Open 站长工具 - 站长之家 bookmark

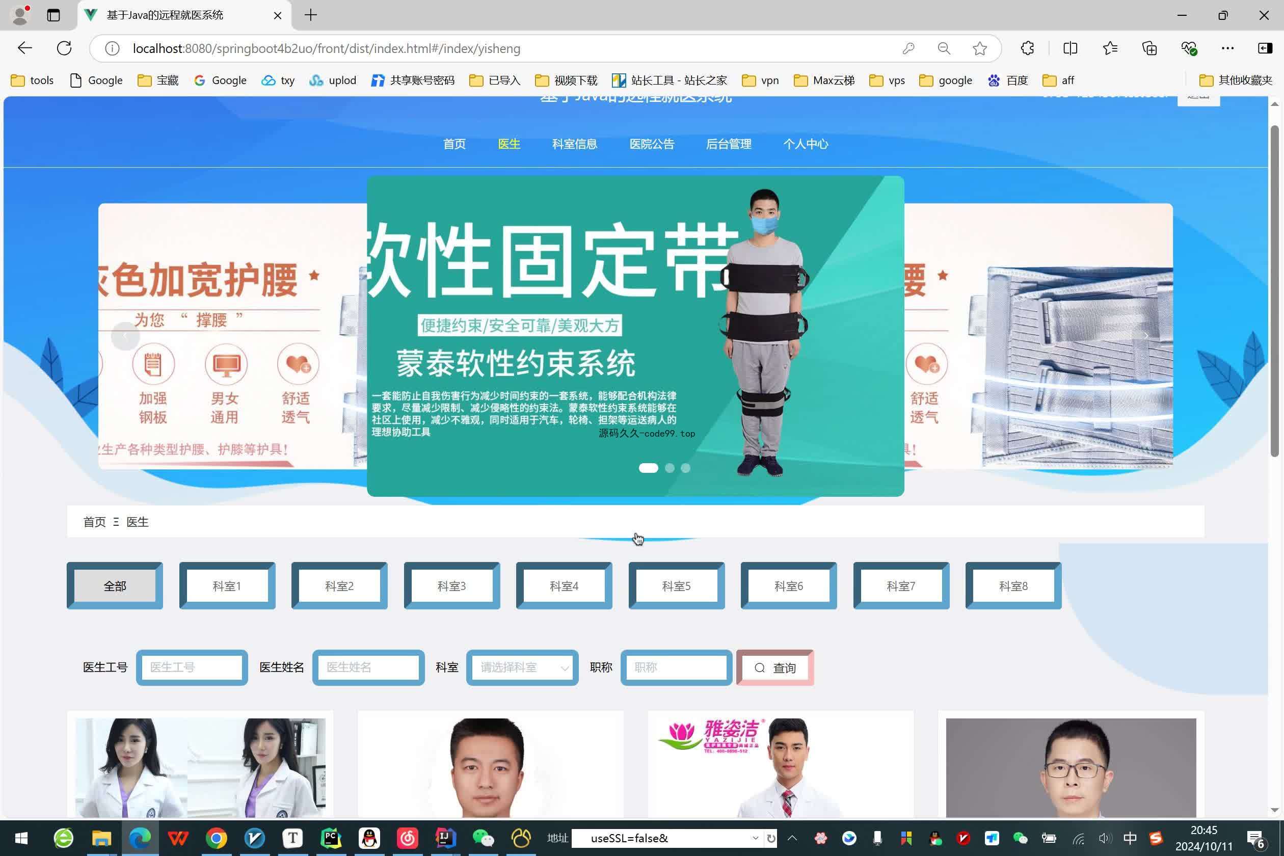coord(670,81)
